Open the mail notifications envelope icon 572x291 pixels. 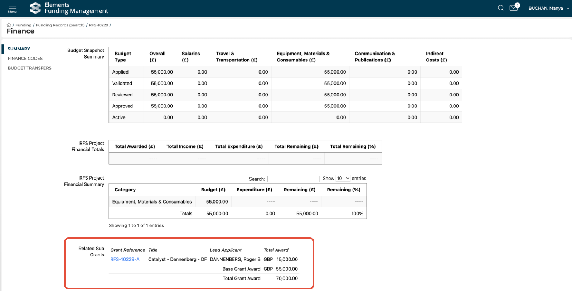click(x=514, y=8)
